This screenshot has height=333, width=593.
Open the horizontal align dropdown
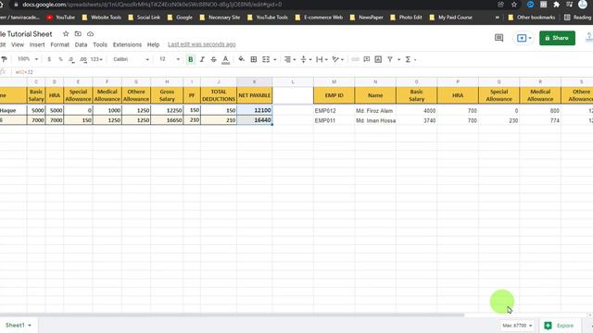(290, 59)
